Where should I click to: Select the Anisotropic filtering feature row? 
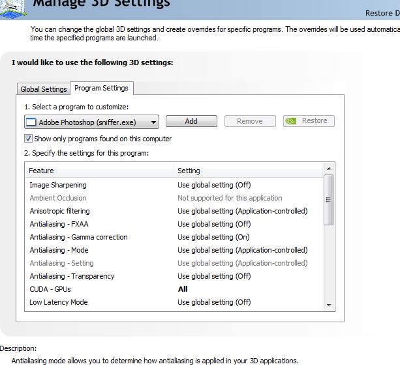click(x=174, y=211)
